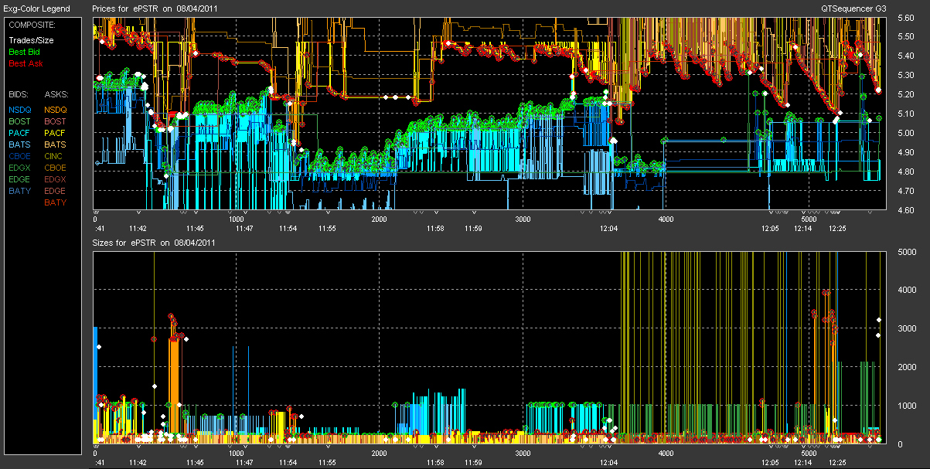The width and height of the screenshot is (930, 469).
Task: Click the 4.90 price axis label
Action: coord(906,152)
